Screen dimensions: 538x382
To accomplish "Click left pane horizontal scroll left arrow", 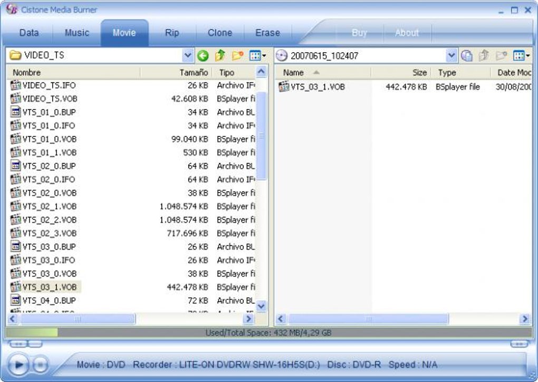I will click(x=13, y=319).
